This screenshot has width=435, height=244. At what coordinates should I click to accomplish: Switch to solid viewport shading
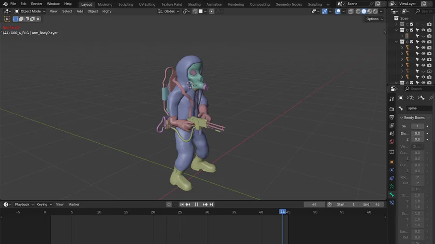pos(363,12)
